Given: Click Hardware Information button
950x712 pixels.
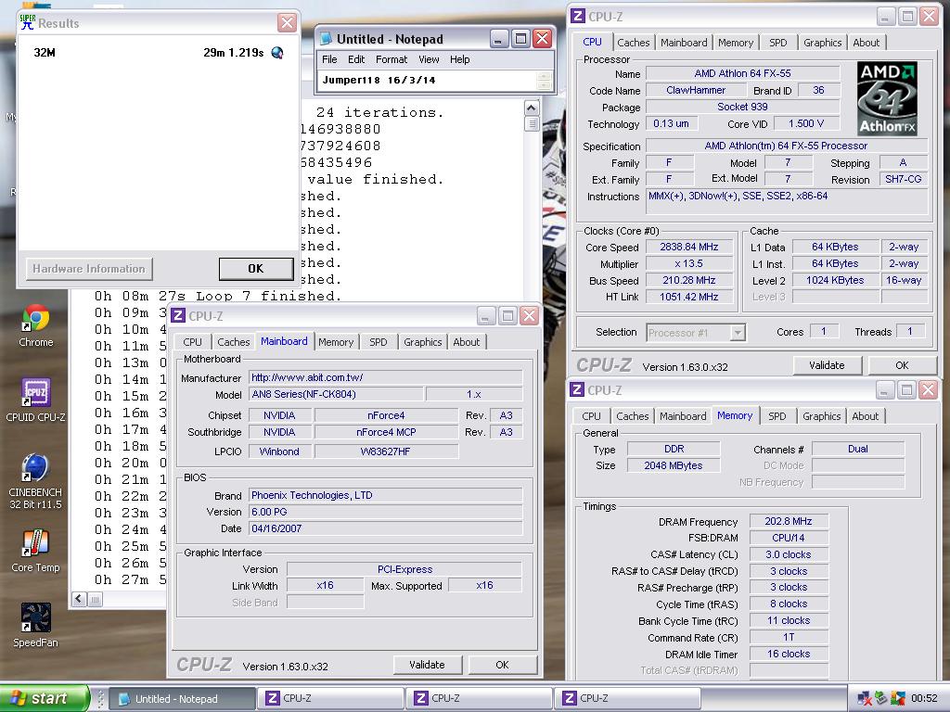Looking at the screenshot, I should pos(89,269).
